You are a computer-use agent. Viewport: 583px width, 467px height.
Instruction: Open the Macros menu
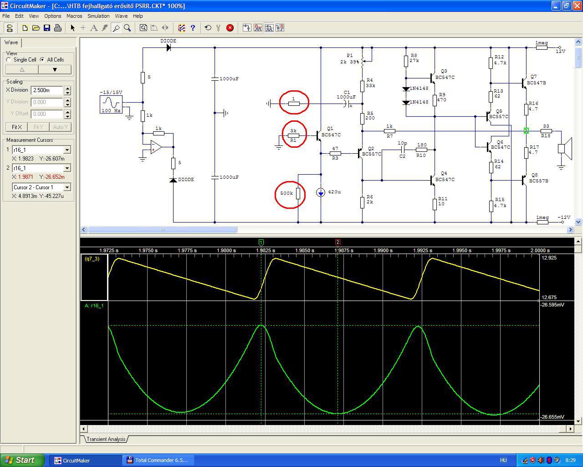[x=74, y=16]
